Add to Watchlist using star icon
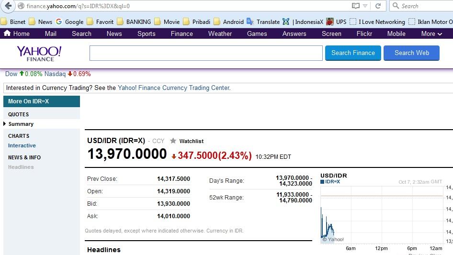Image resolution: width=453 pixels, height=255 pixels. point(173,141)
